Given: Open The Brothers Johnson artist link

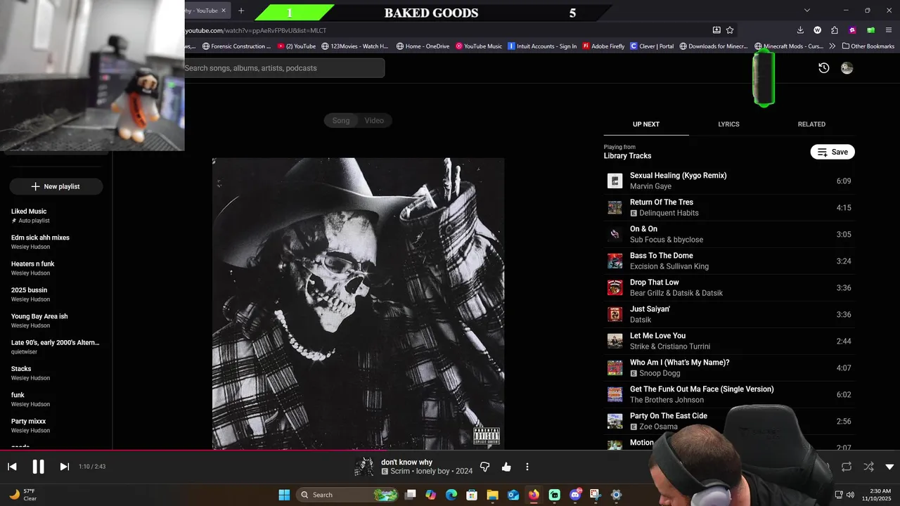Looking at the screenshot, I should (x=667, y=400).
